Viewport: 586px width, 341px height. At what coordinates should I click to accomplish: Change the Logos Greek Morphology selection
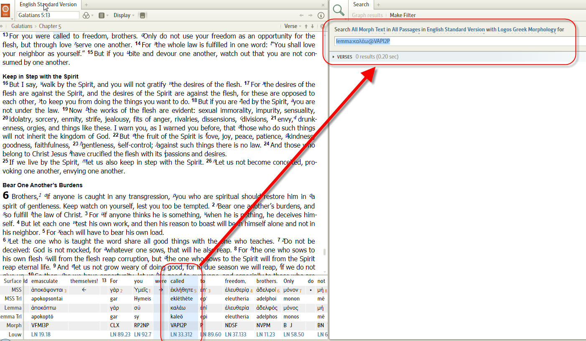pyautogui.click(x=527, y=30)
